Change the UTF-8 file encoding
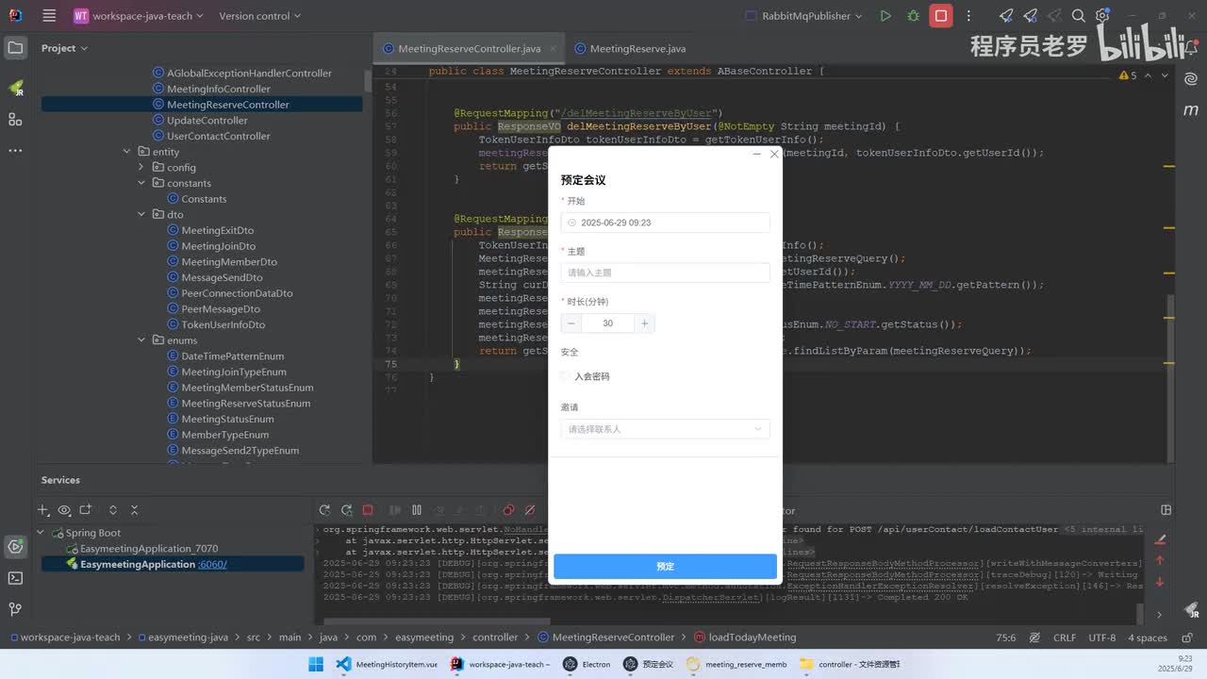 click(x=1102, y=638)
